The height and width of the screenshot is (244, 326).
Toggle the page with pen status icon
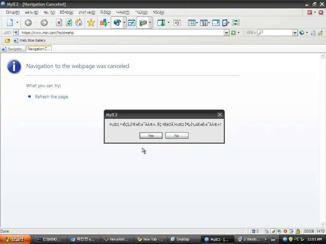pyautogui.click(x=291, y=231)
